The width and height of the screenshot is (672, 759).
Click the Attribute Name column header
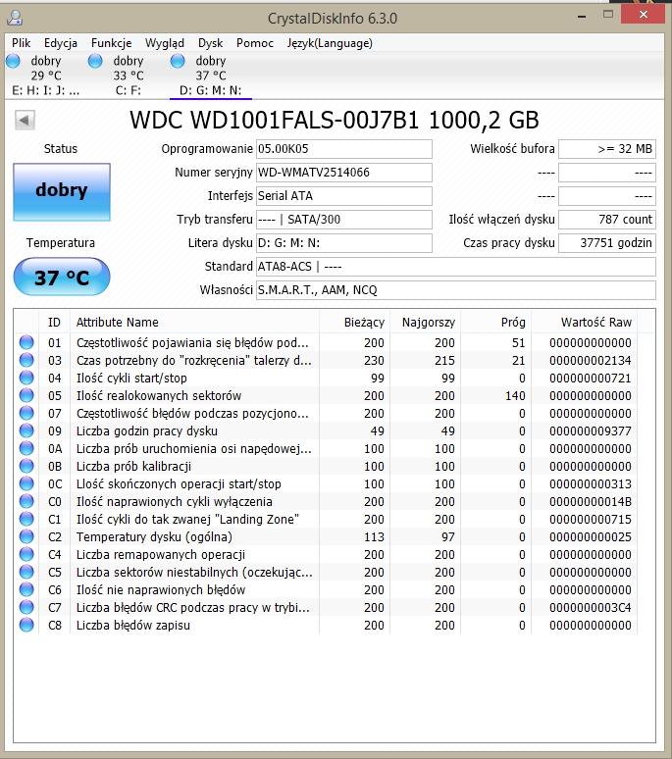[194, 323]
